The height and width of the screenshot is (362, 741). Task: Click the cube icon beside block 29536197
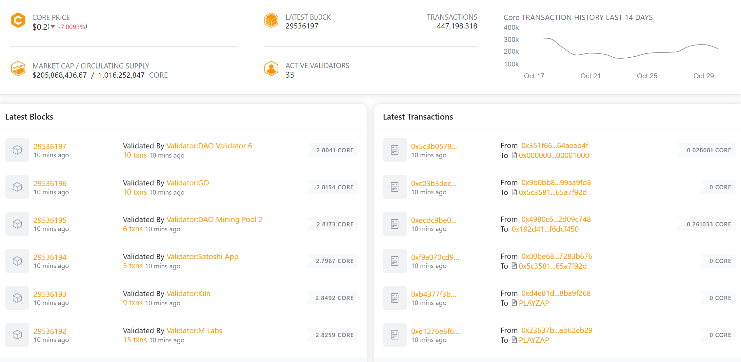[x=17, y=150]
